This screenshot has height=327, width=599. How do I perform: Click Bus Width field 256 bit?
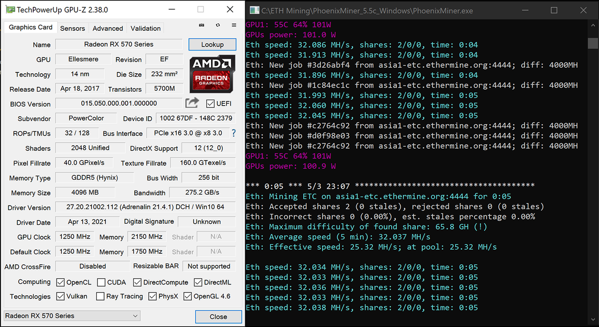208,178
